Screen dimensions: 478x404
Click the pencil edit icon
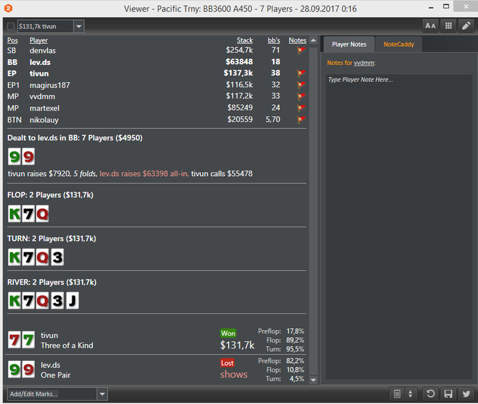tap(466, 26)
